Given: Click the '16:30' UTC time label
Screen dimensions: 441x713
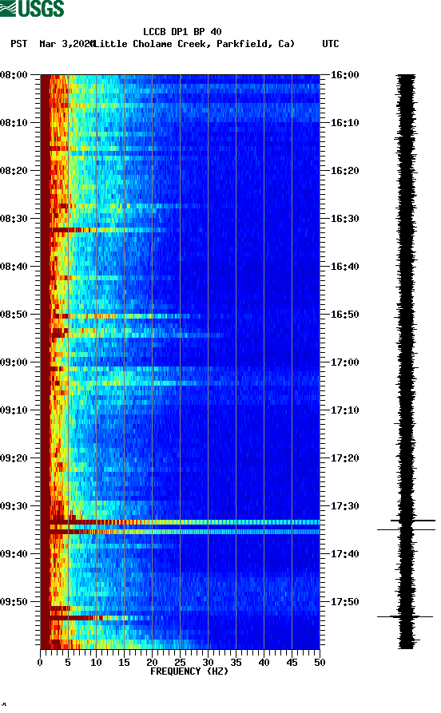Looking at the screenshot, I should (344, 219).
